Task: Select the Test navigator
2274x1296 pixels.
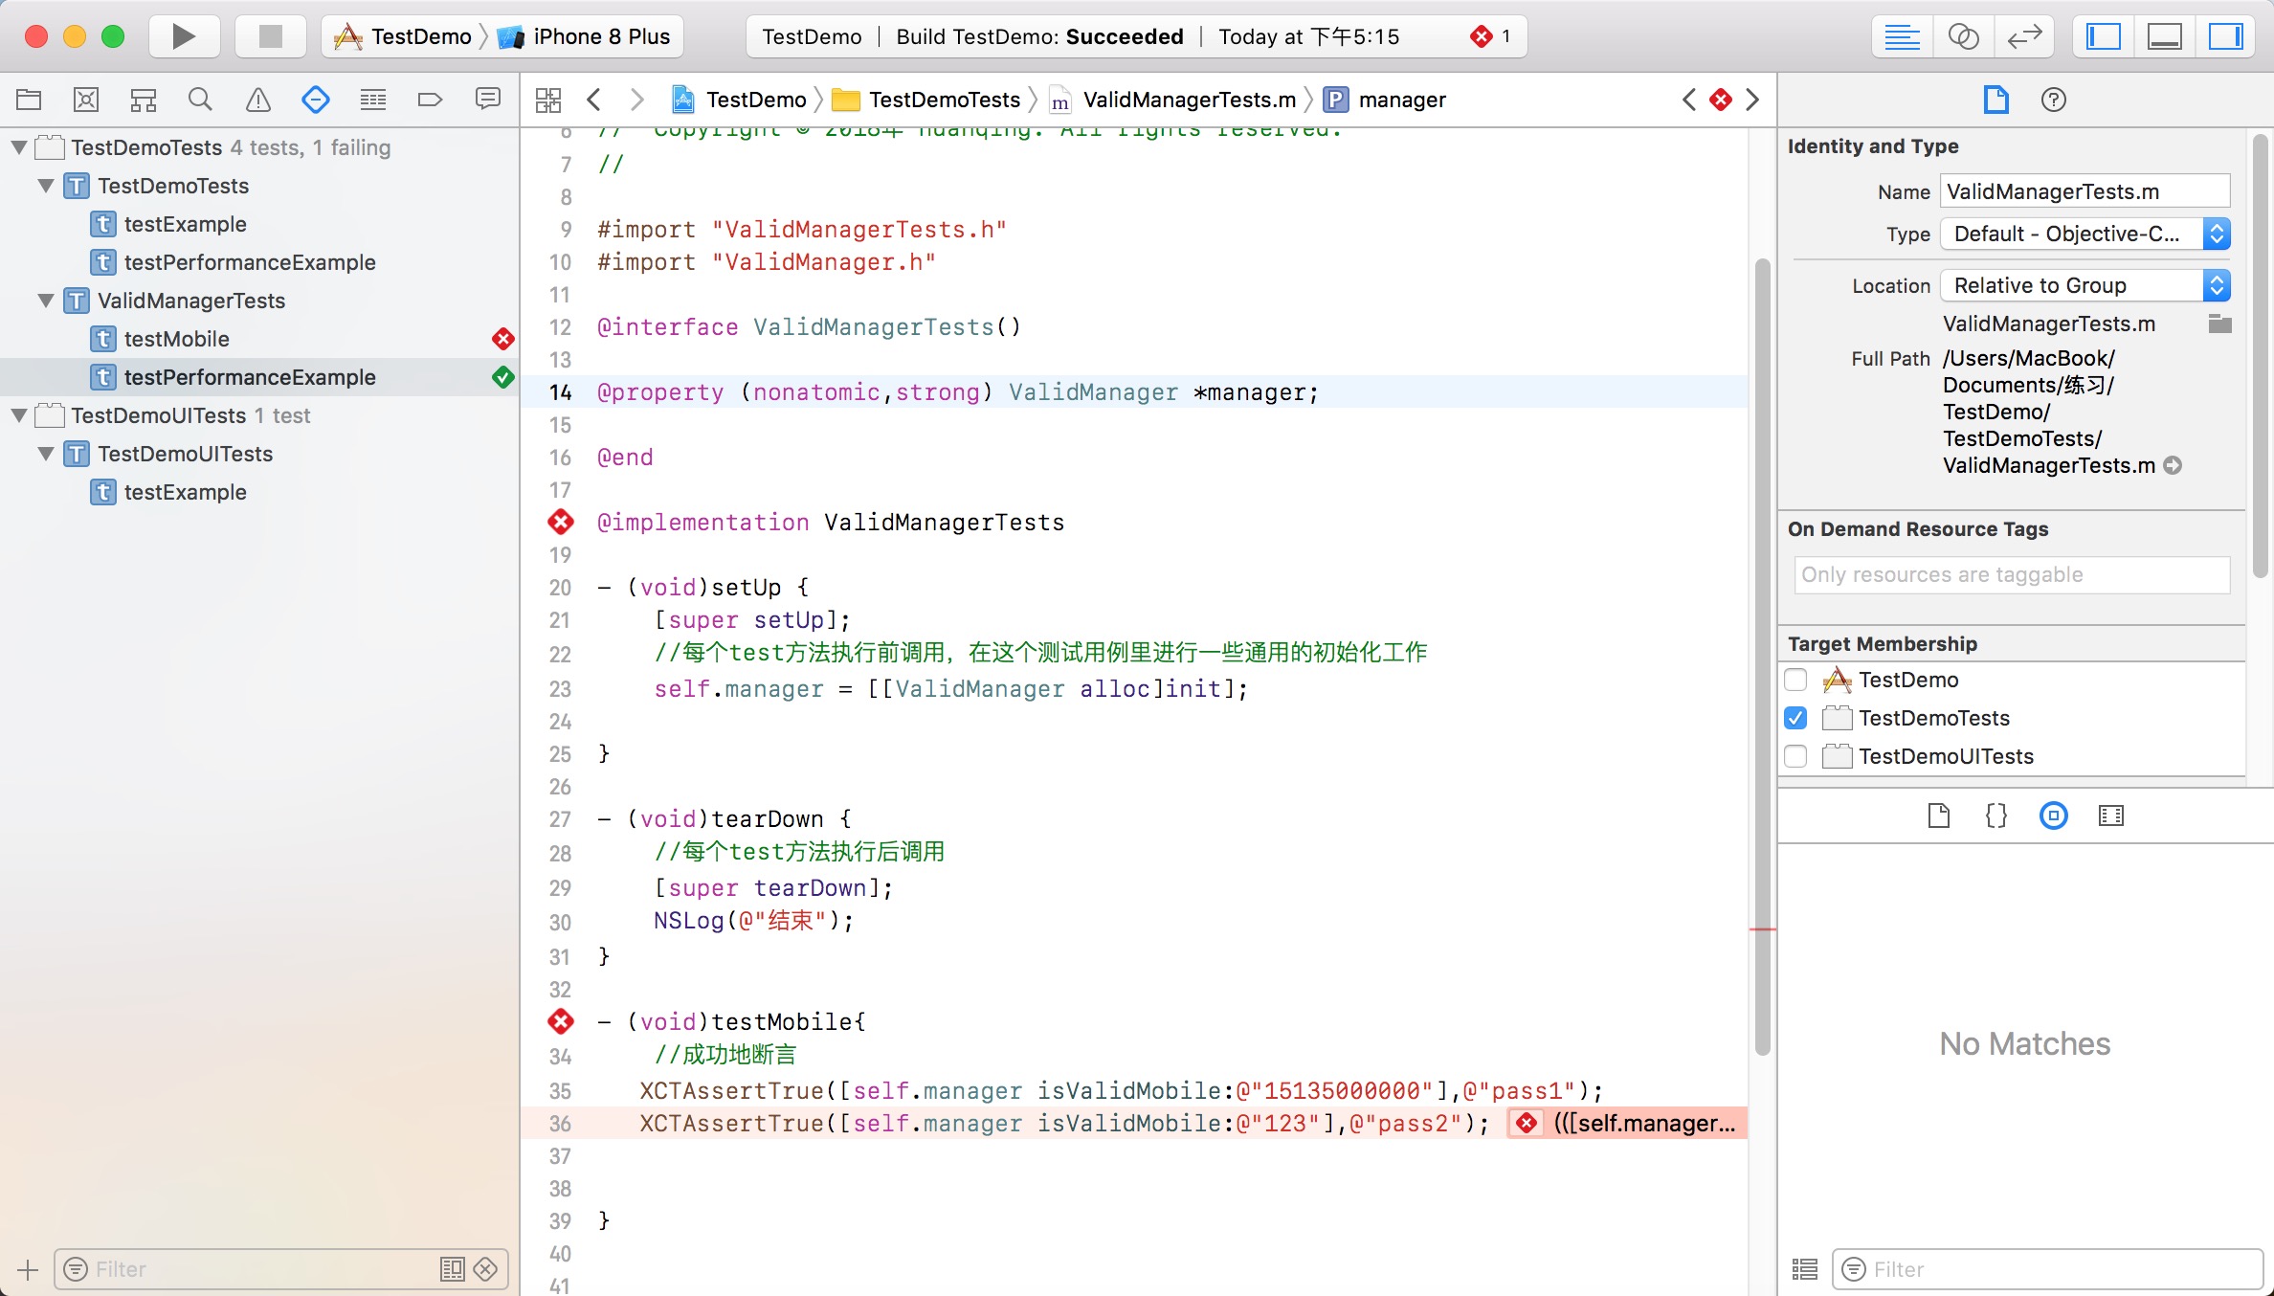Action: [316, 99]
